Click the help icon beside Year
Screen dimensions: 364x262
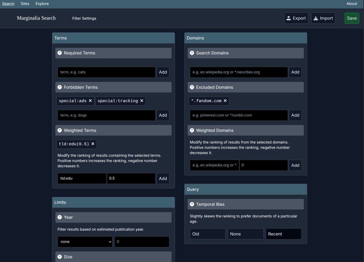click(x=60, y=217)
